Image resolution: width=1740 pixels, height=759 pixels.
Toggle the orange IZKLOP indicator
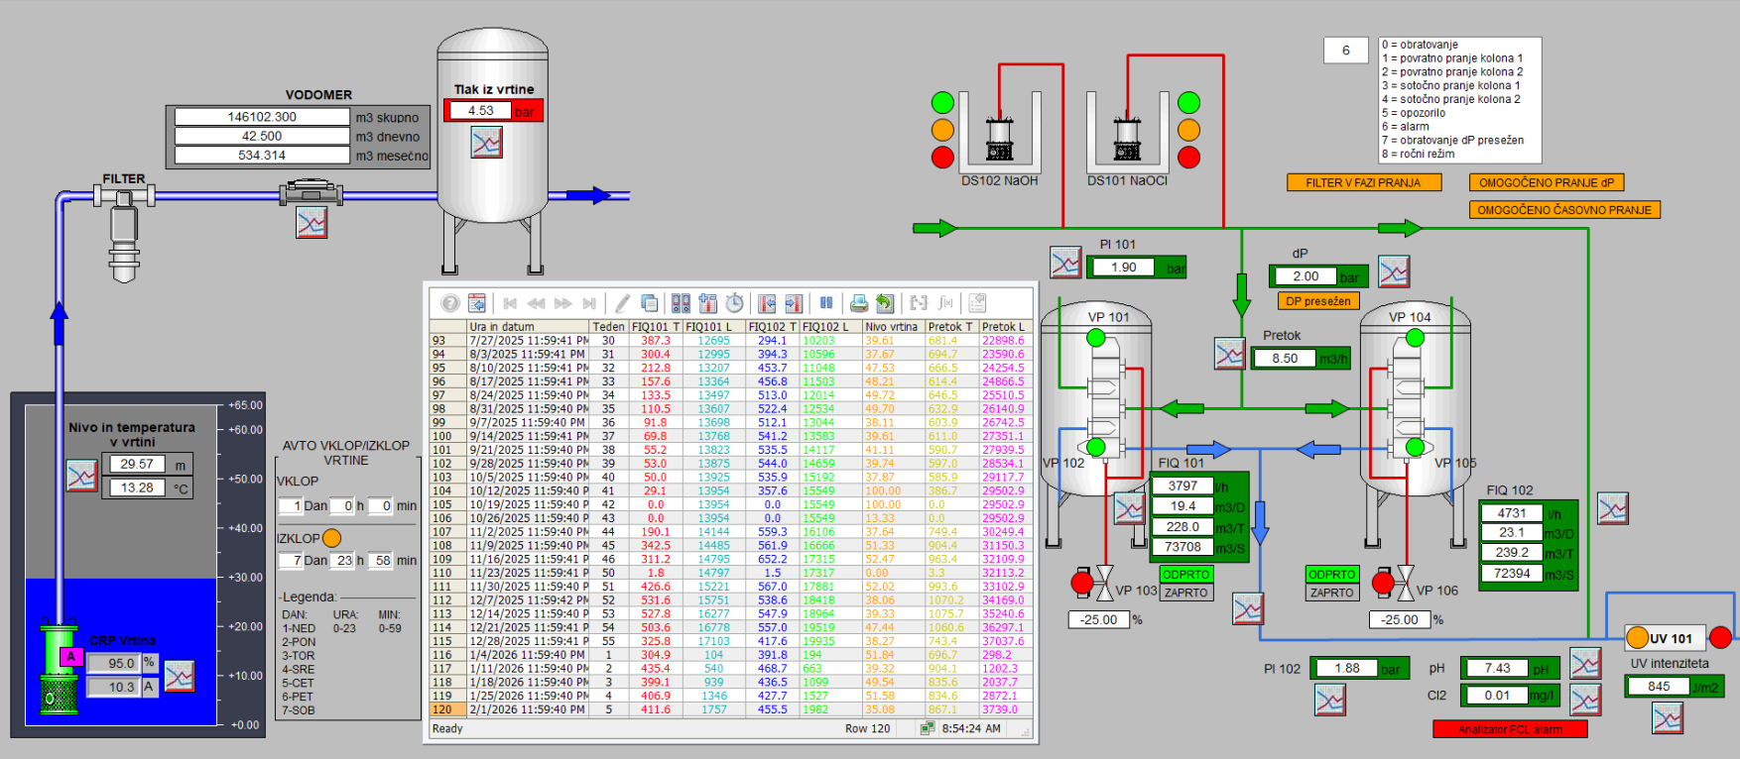point(332,538)
